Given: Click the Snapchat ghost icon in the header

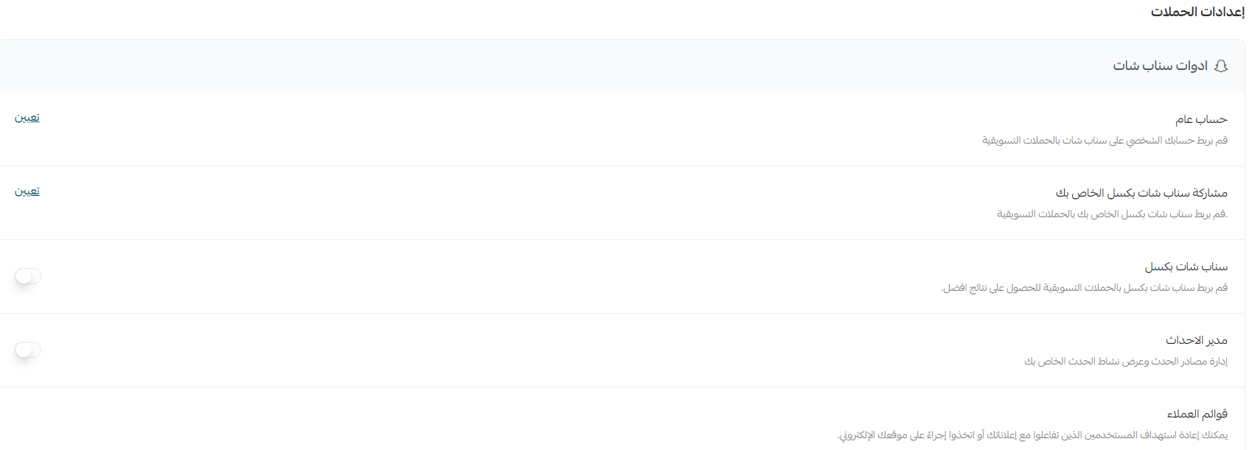Looking at the screenshot, I should tap(1221, 66).
